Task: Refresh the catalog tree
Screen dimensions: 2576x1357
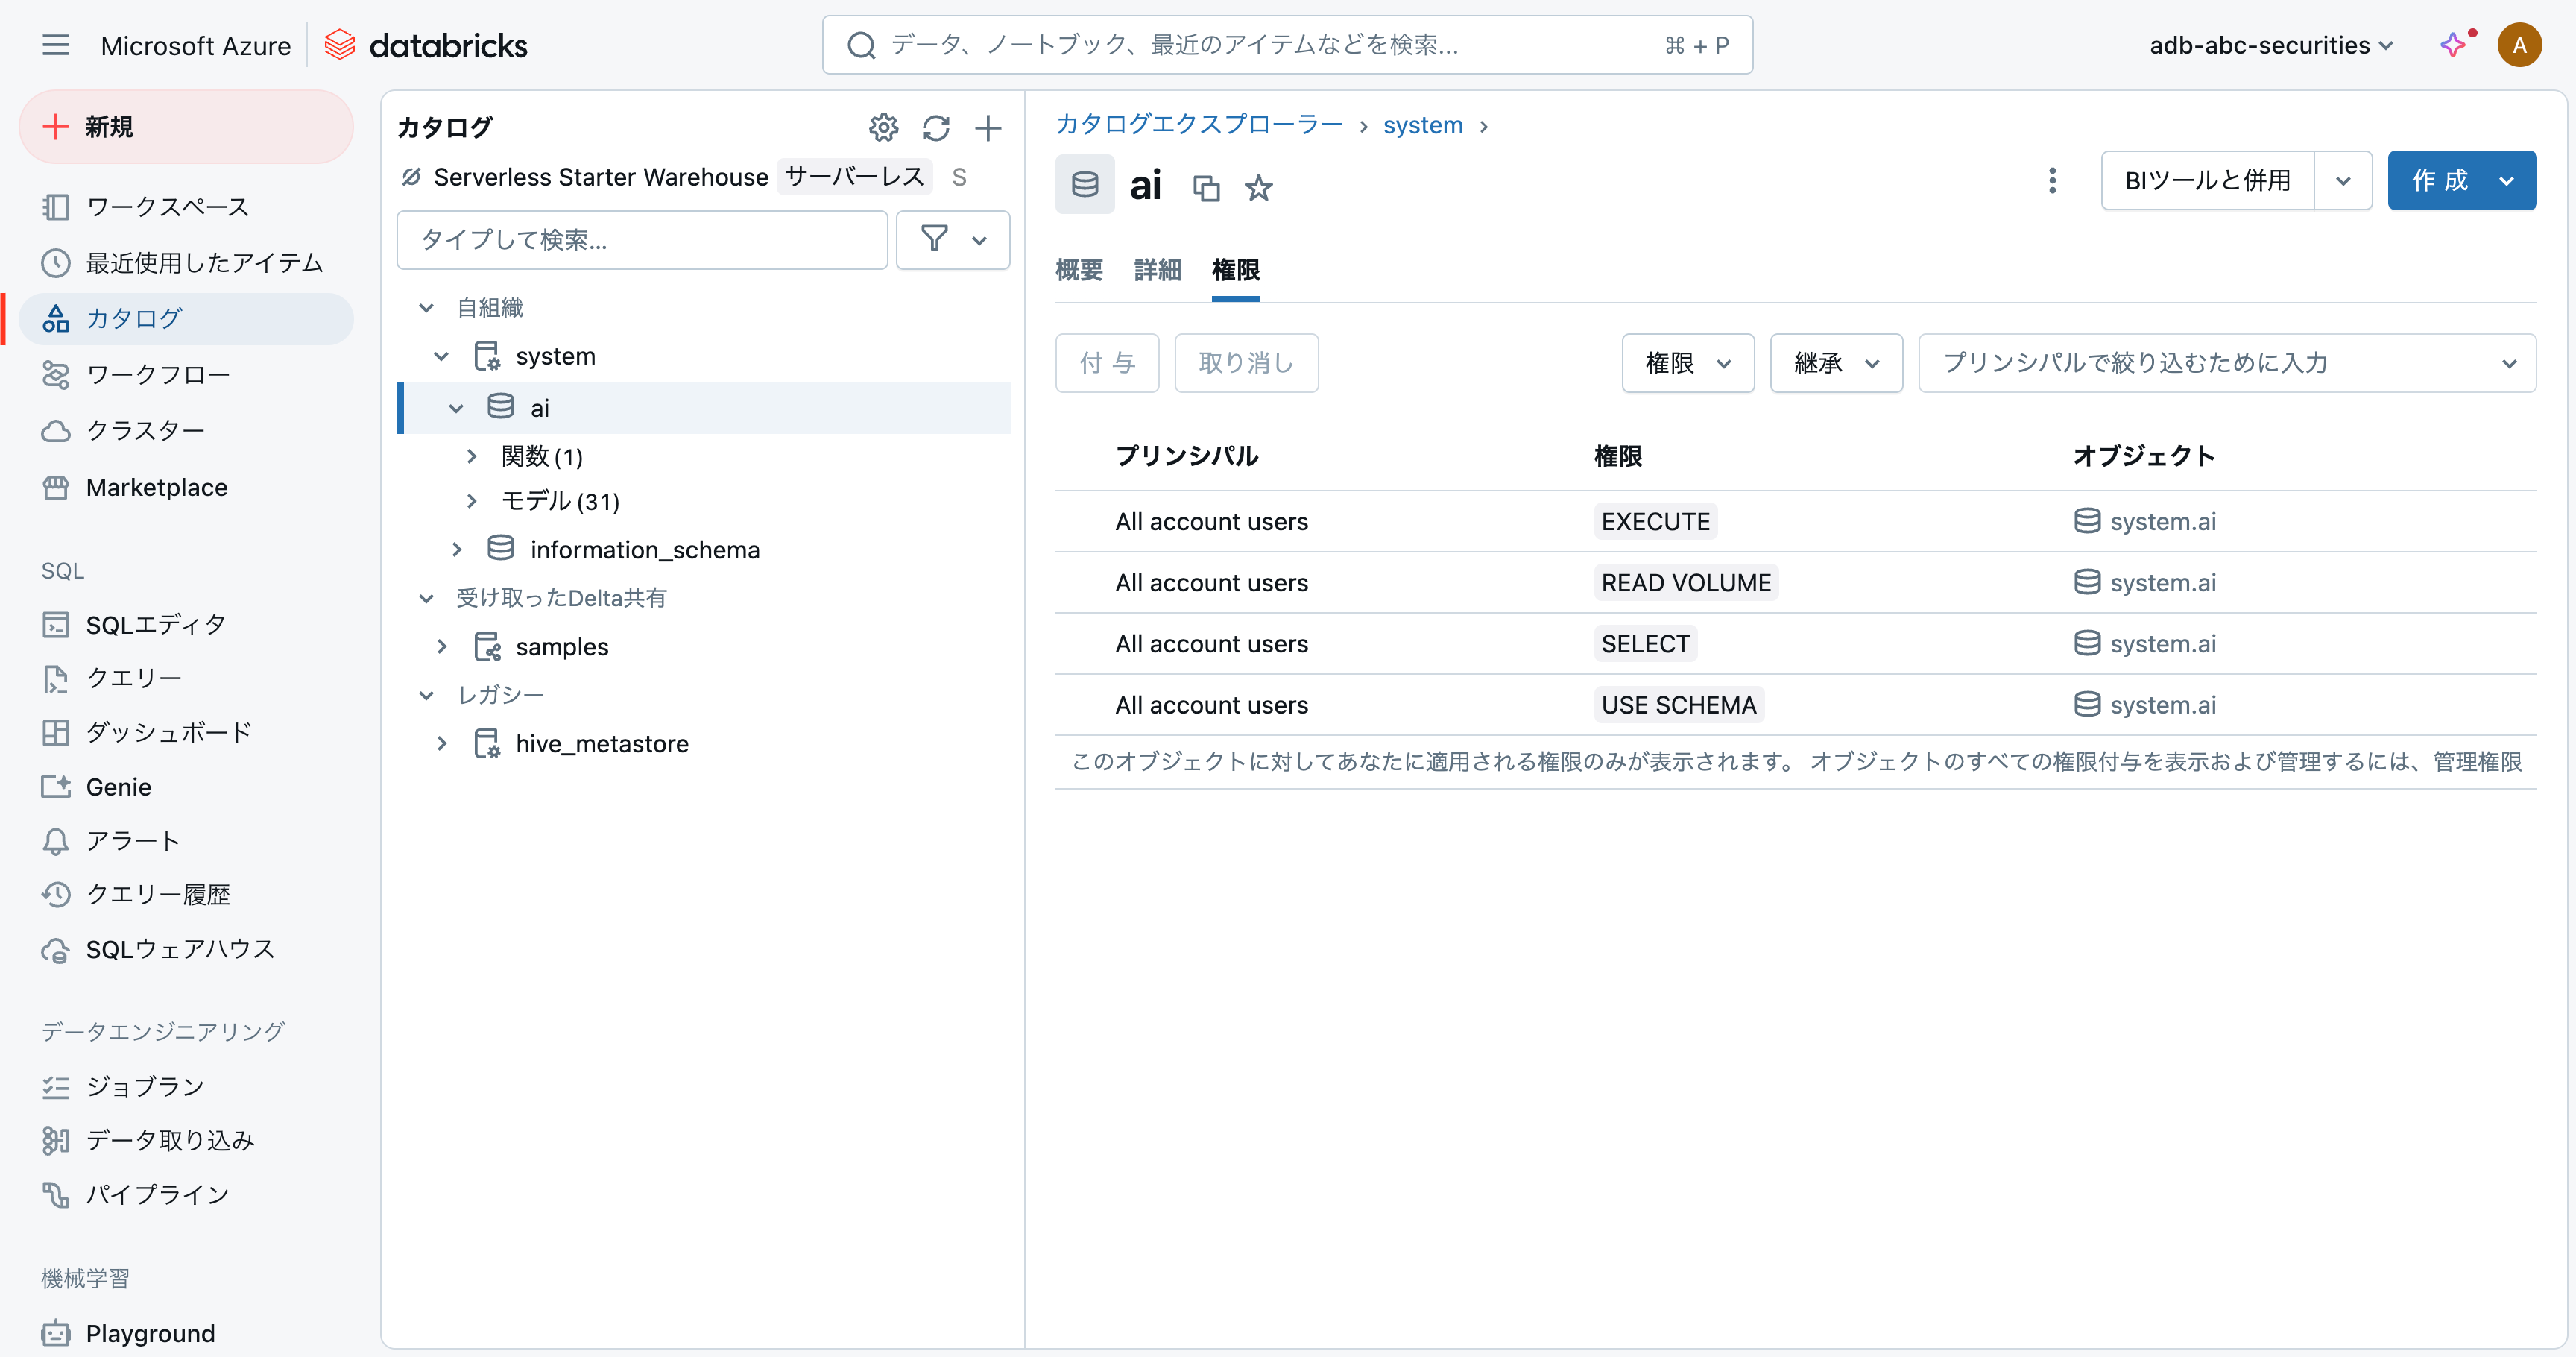Action: coord(936,128)
